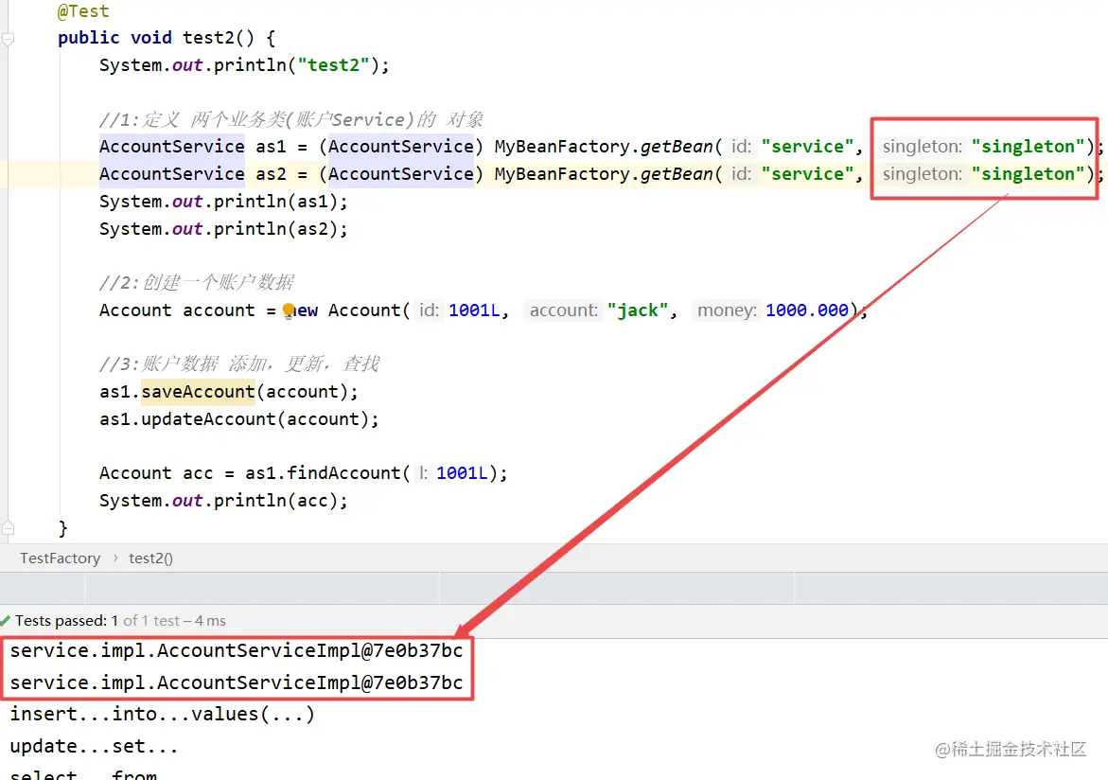Screen dimensions: 1108x780
Task: Click console output line update...set...
Action: point(94,747)
